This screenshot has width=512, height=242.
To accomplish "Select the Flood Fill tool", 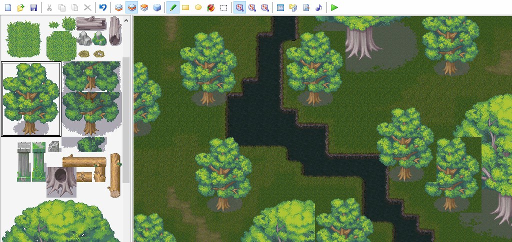I will click(x=211, y=7).
